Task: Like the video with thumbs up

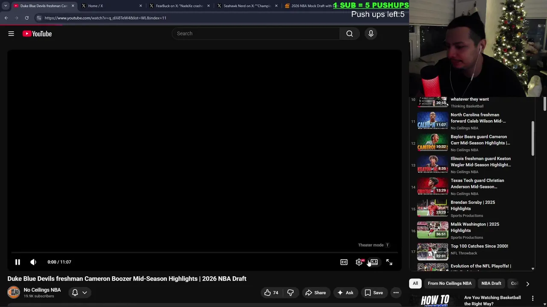Action: tap(271, 293)
